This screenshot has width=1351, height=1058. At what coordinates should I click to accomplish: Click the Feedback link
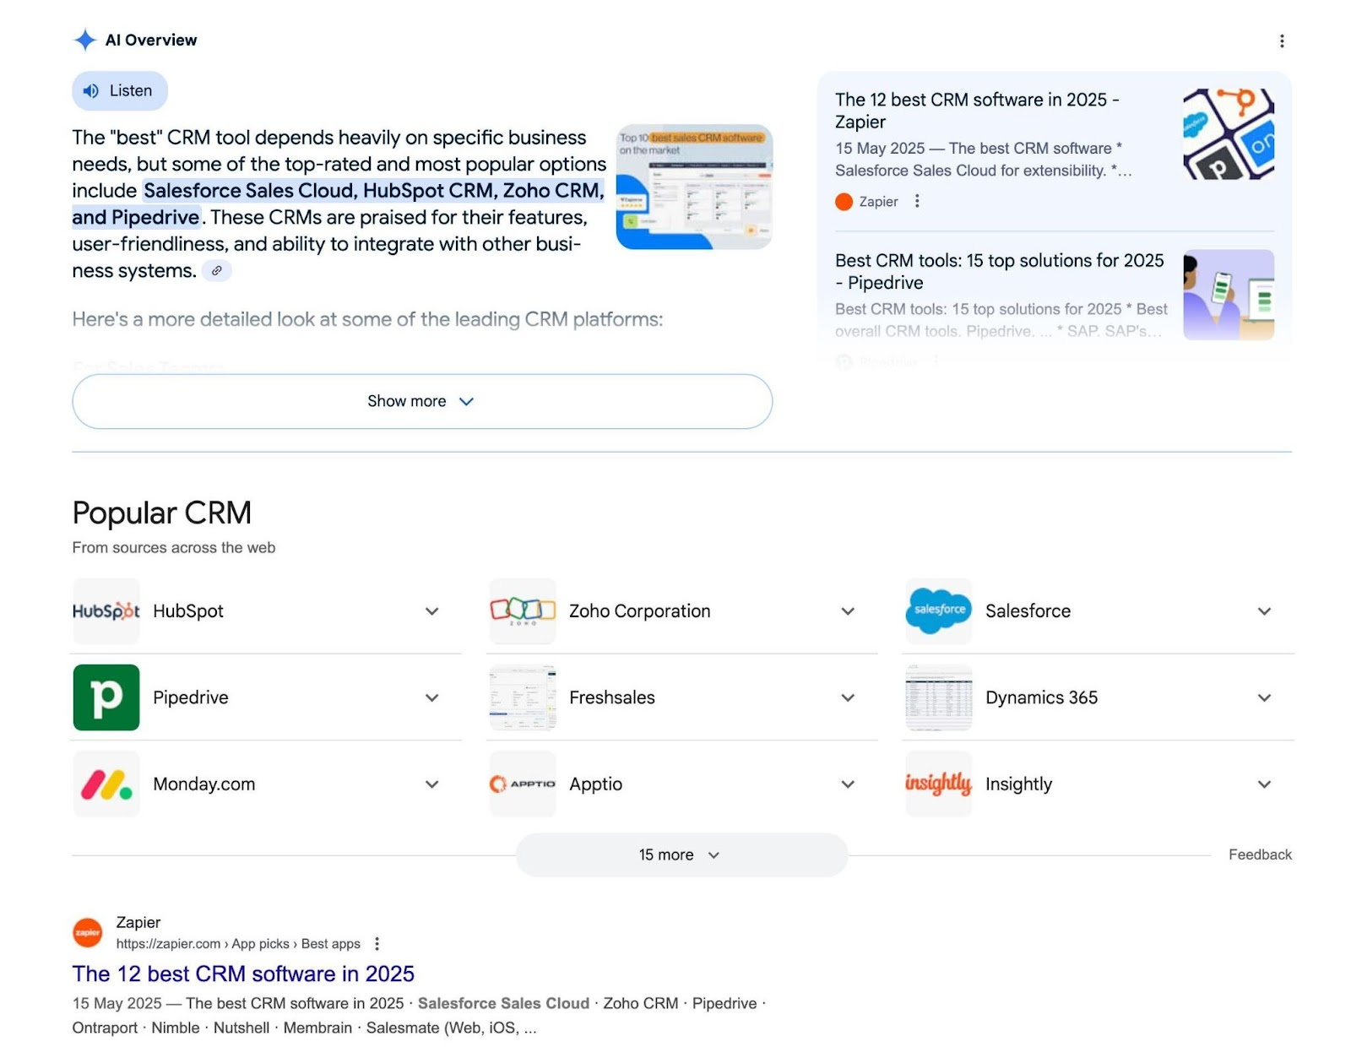[x=1260, y=855]
